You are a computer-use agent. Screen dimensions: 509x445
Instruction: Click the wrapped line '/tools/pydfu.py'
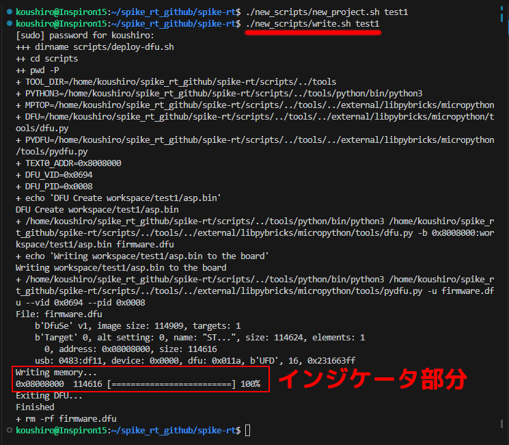coord(52,152)
